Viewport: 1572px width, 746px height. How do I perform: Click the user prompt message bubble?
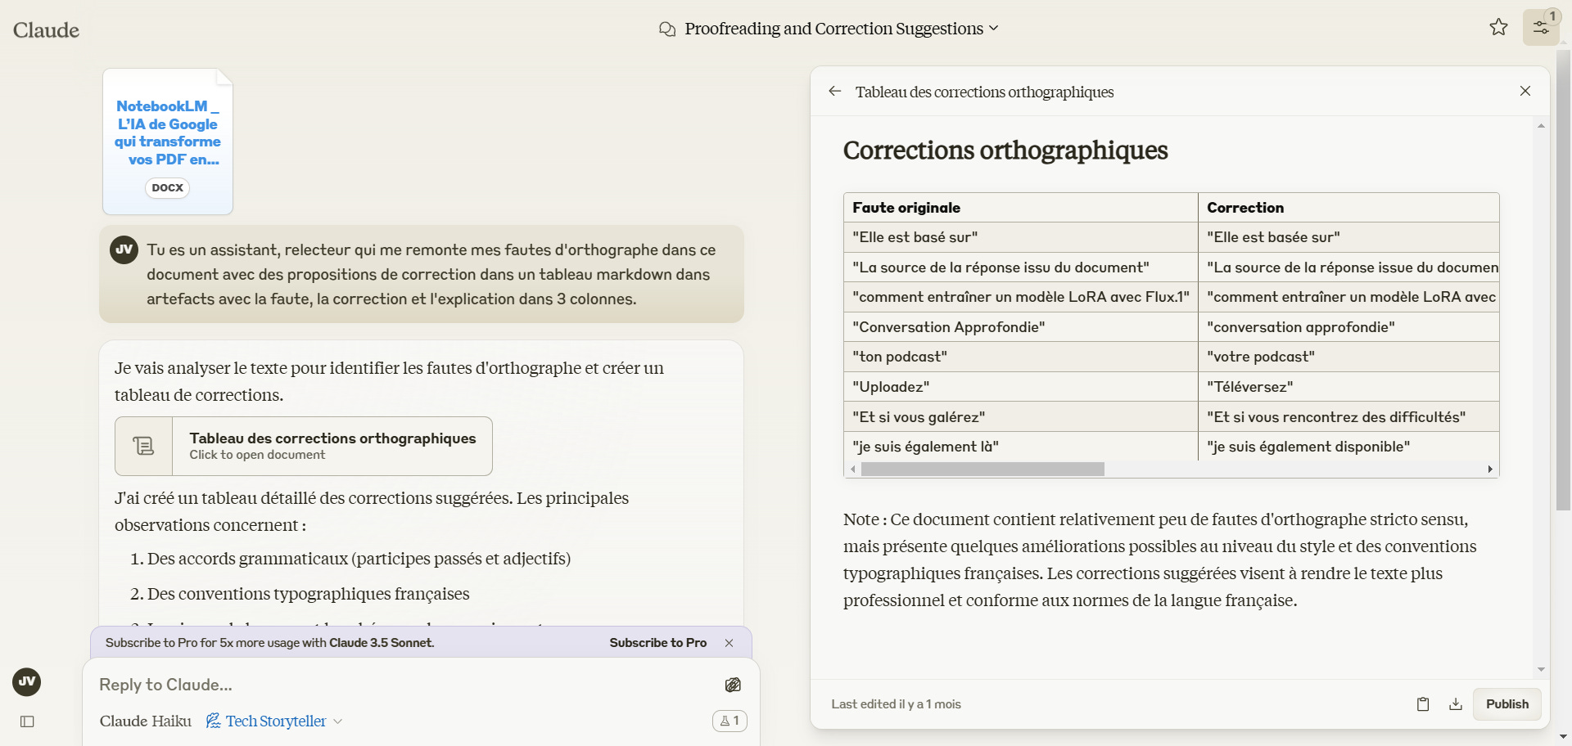point(422,274)
